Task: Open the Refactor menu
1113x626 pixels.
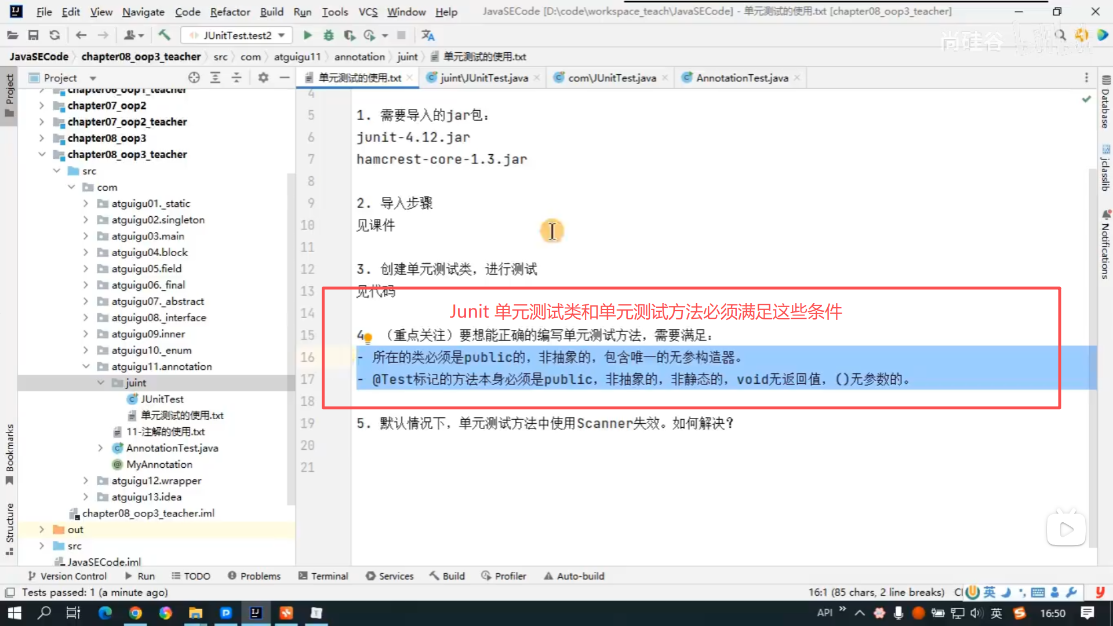Action: click(230, 12)
